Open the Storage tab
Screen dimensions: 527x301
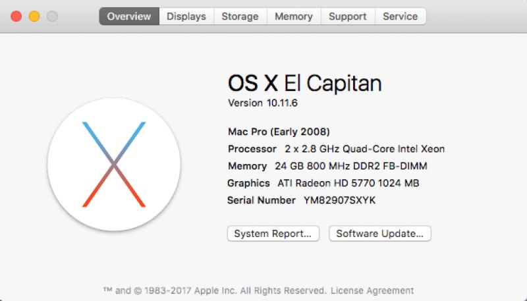point(240,16)
